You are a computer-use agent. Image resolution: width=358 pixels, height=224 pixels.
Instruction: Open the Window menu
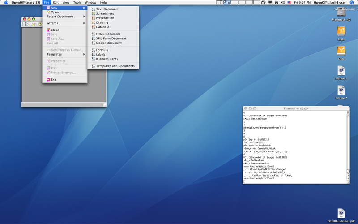pos(90,3)
